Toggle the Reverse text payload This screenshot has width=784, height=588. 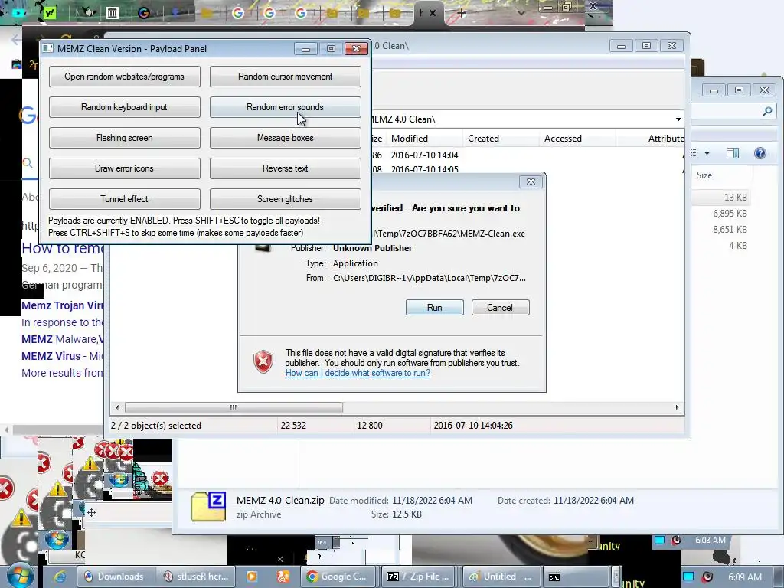pos(285,168)
